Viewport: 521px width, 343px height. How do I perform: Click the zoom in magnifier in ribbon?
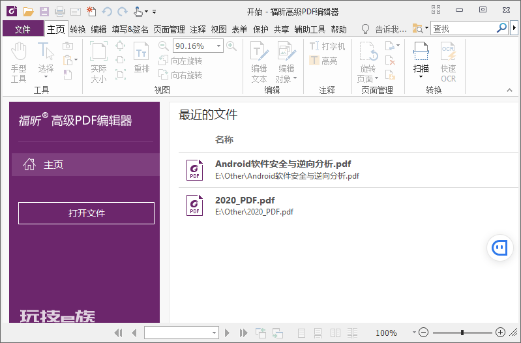coord(231,46)
